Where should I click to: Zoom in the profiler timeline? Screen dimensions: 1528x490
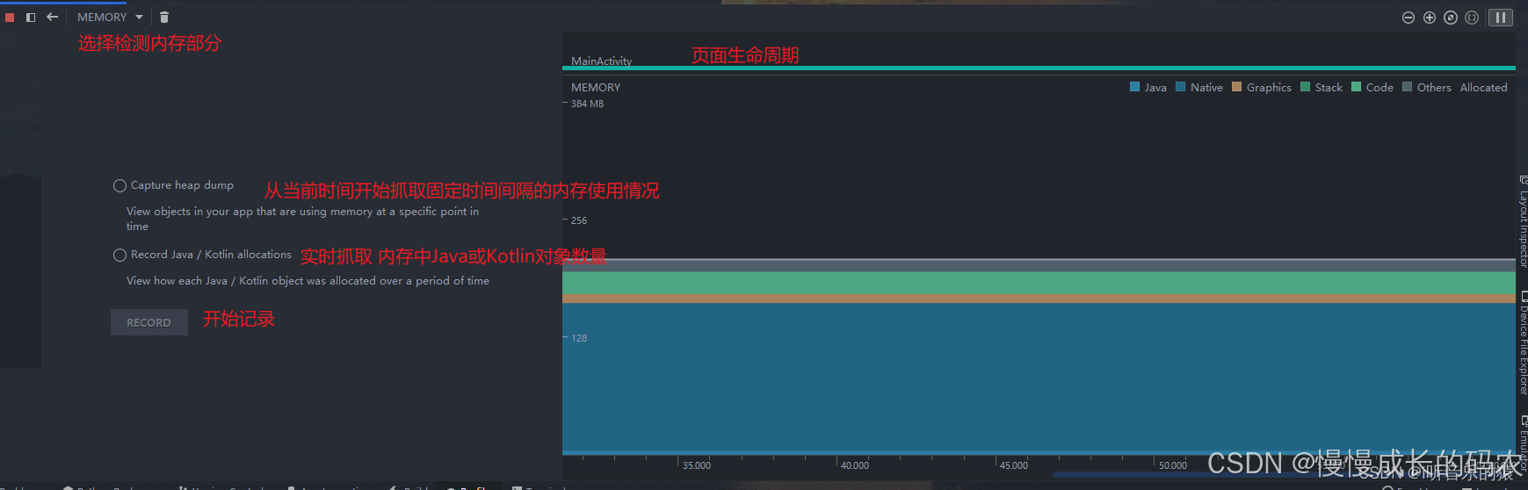coord(1430,18)
